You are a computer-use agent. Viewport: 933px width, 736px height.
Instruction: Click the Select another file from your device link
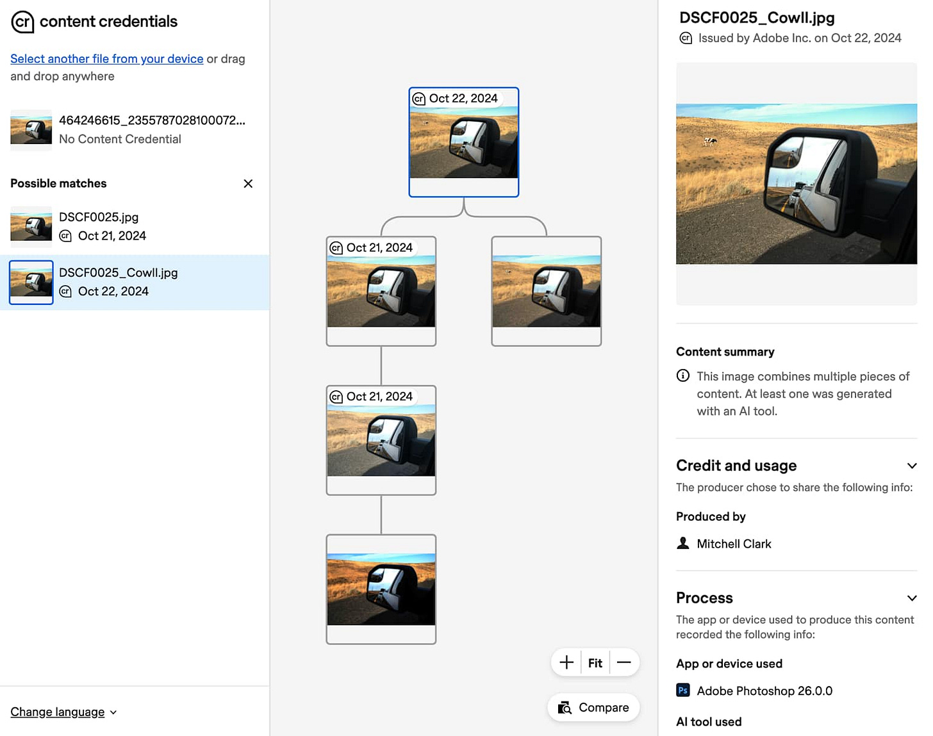[106, 58]
